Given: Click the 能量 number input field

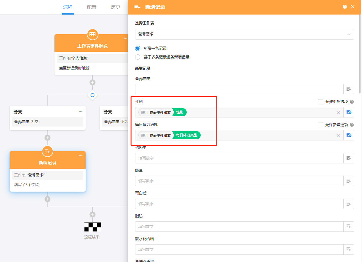Looking at the screenshot, I should click(239, 181).
